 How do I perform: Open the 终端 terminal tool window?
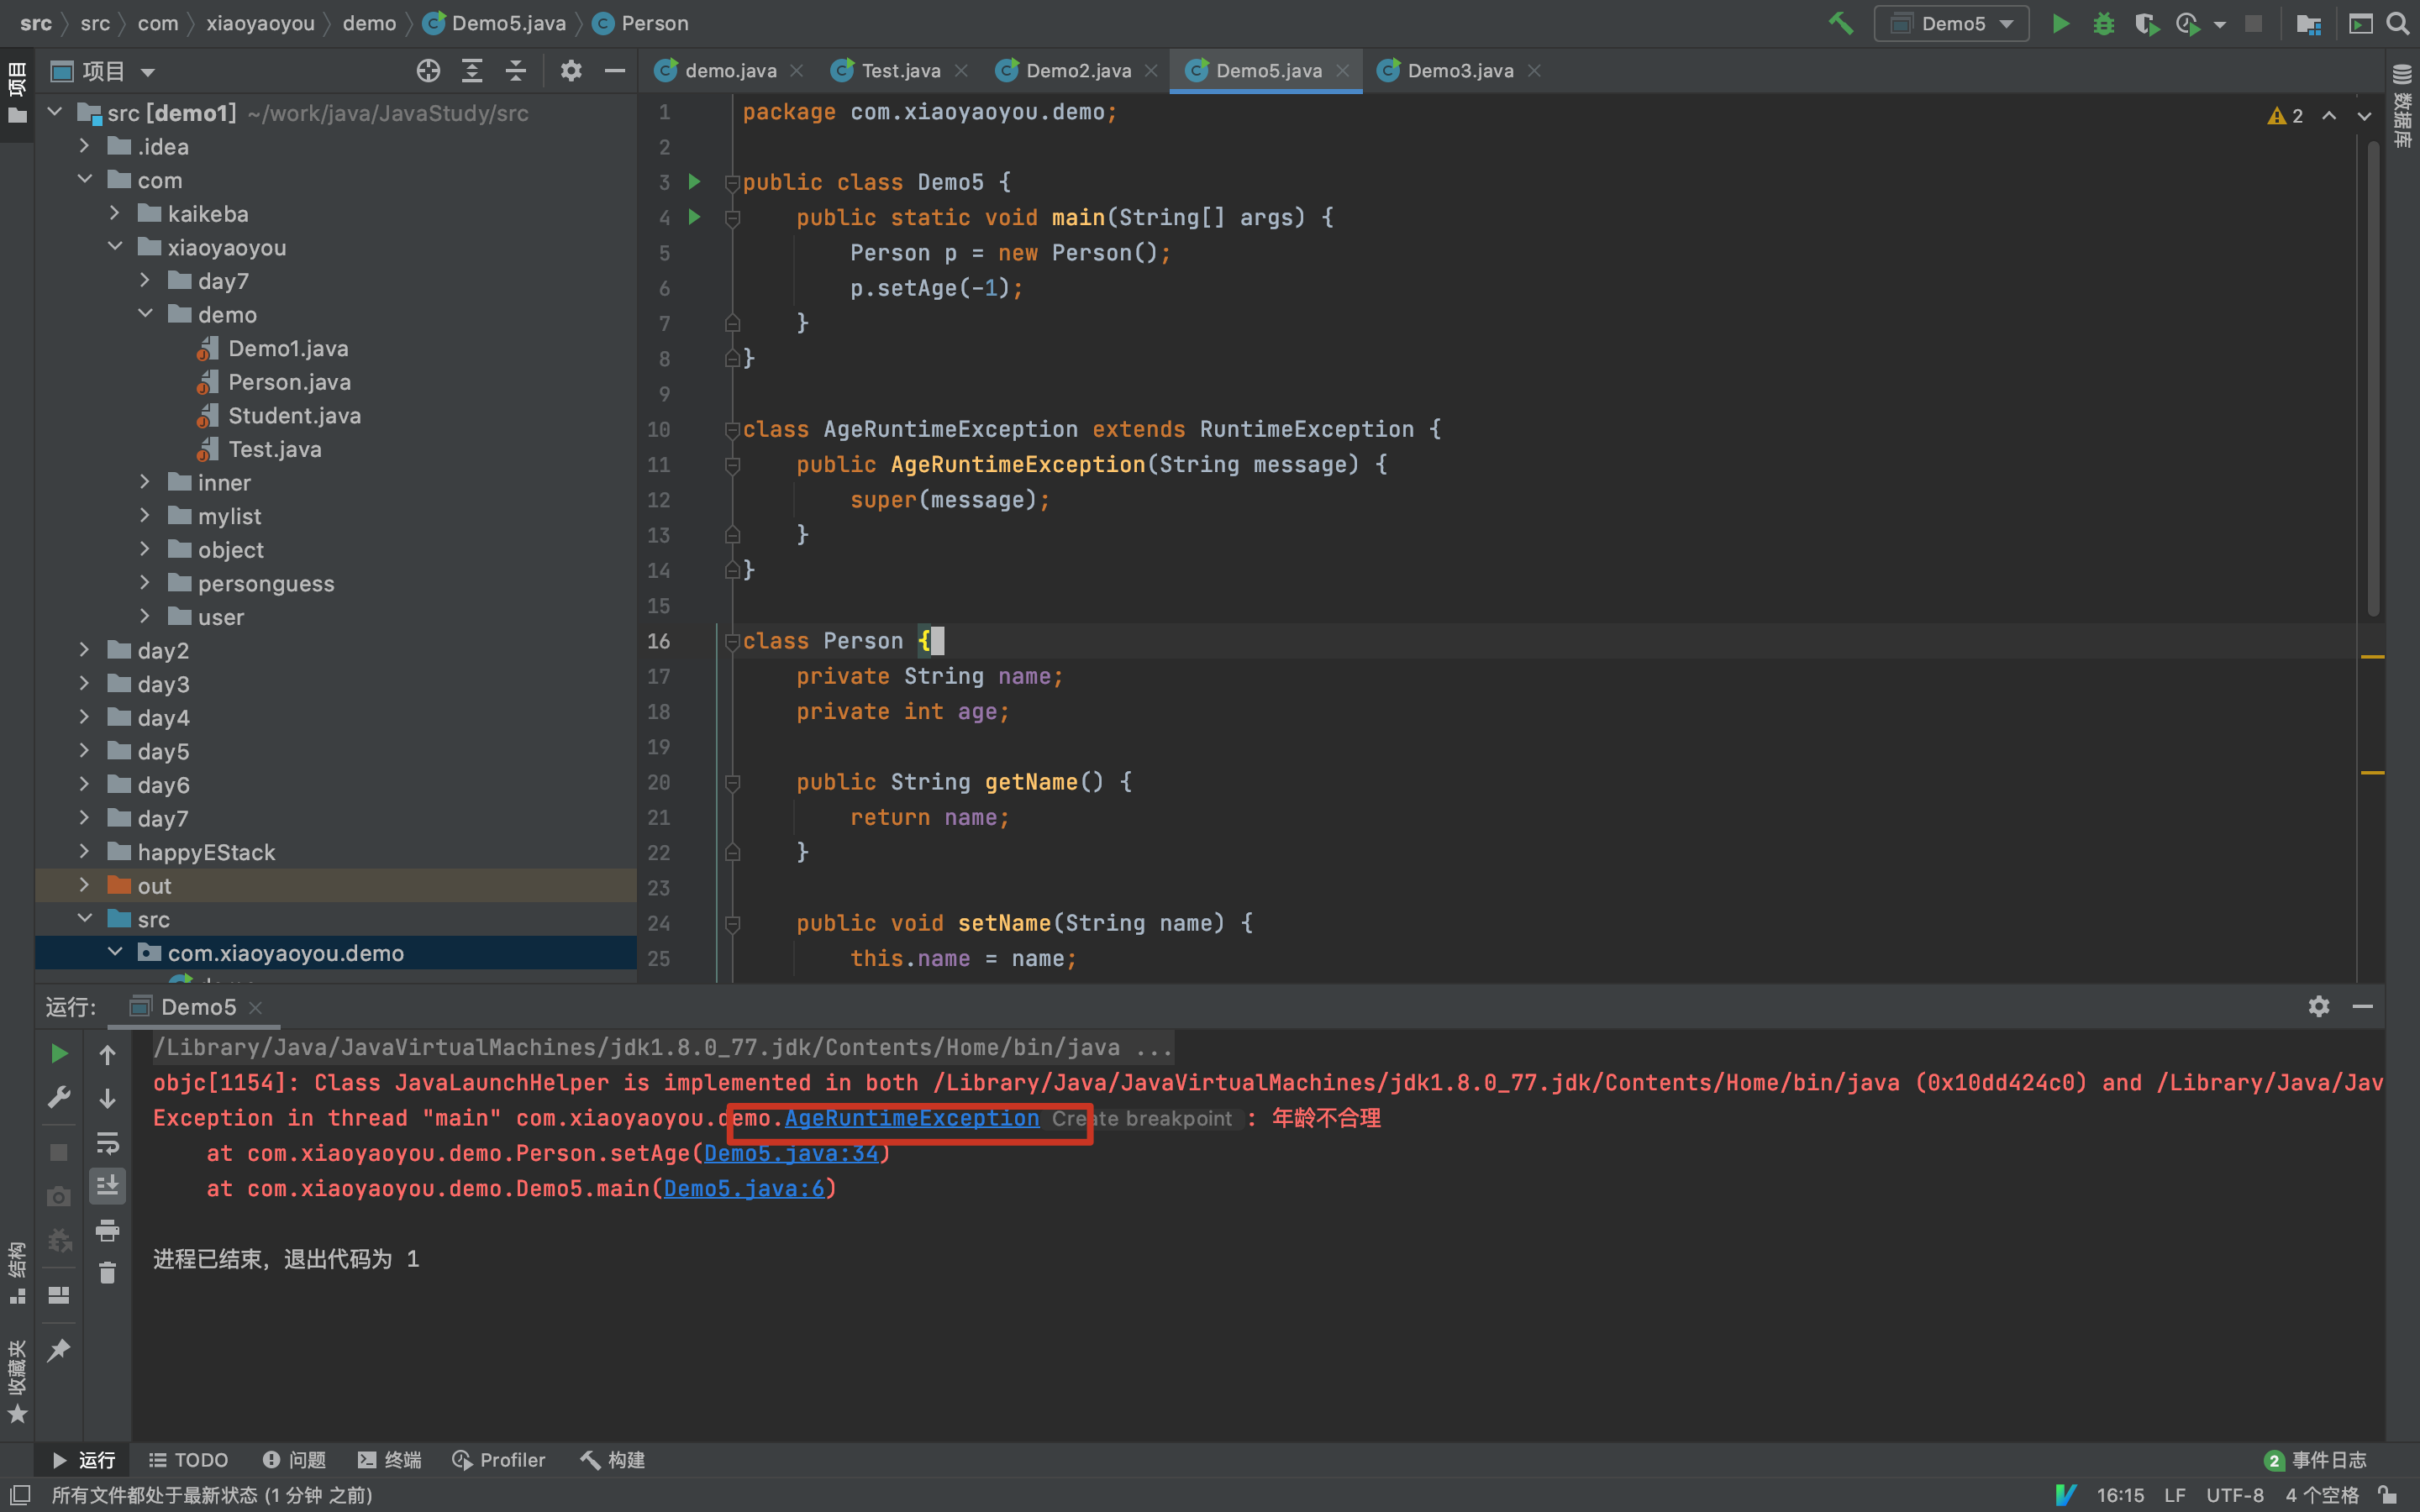(x=390, y=1460)
